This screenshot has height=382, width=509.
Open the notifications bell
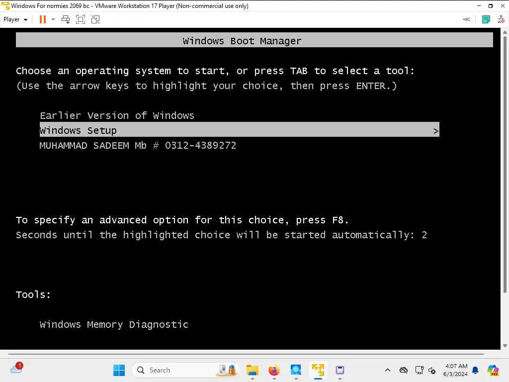pos(475,370)
